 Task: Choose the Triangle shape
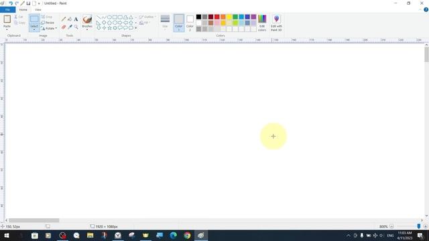[131, 17]
